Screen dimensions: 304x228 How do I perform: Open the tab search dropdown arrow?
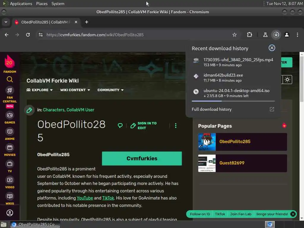point(6,22)
